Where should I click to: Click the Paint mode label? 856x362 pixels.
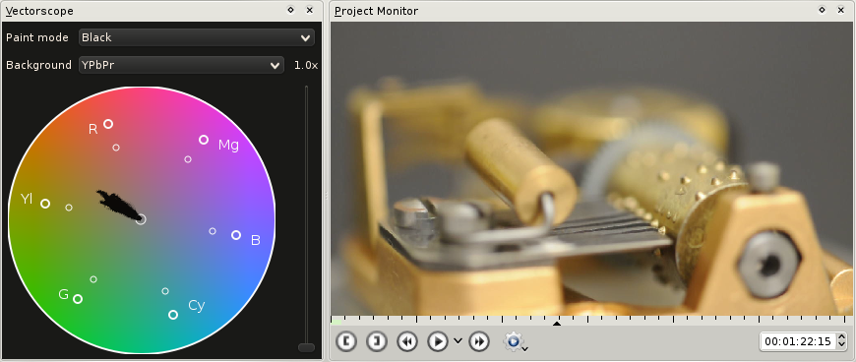(x=37, y=37)
